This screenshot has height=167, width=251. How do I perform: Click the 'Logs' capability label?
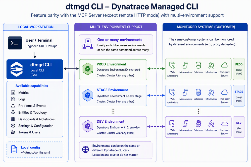click(22, 99)
